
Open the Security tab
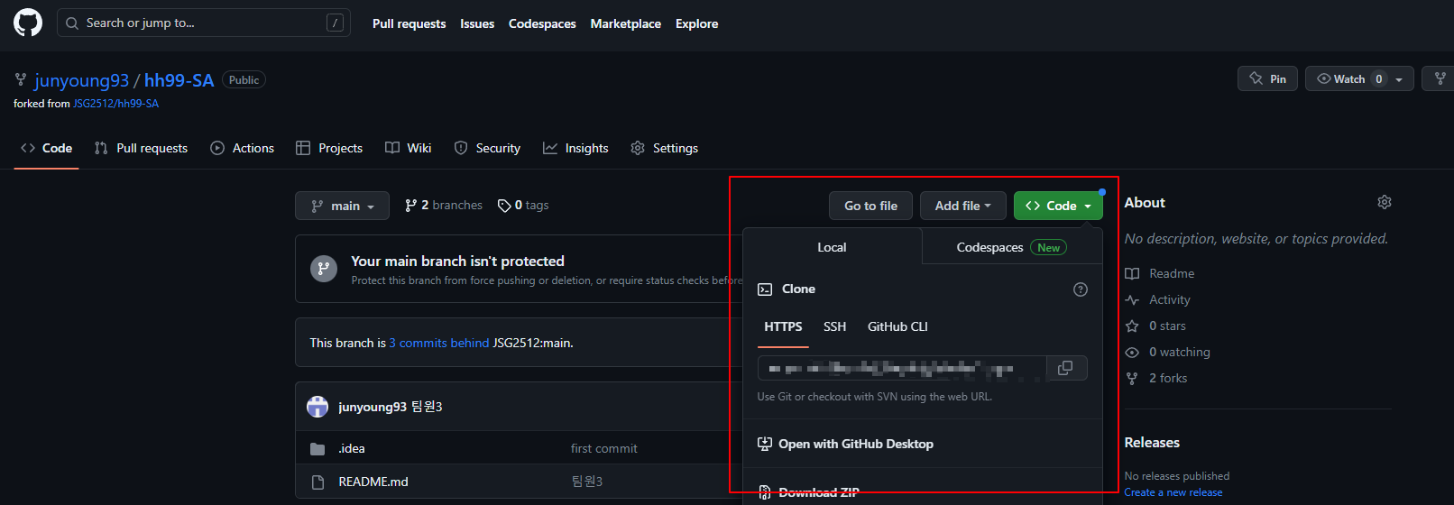coord(487,148)
